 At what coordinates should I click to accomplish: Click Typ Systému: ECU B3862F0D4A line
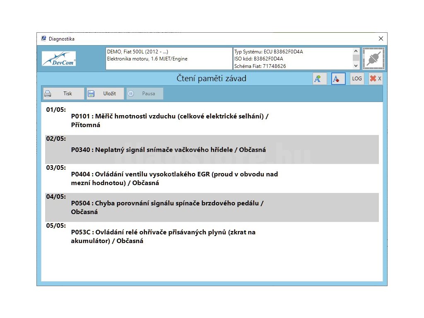click(268, 52)
